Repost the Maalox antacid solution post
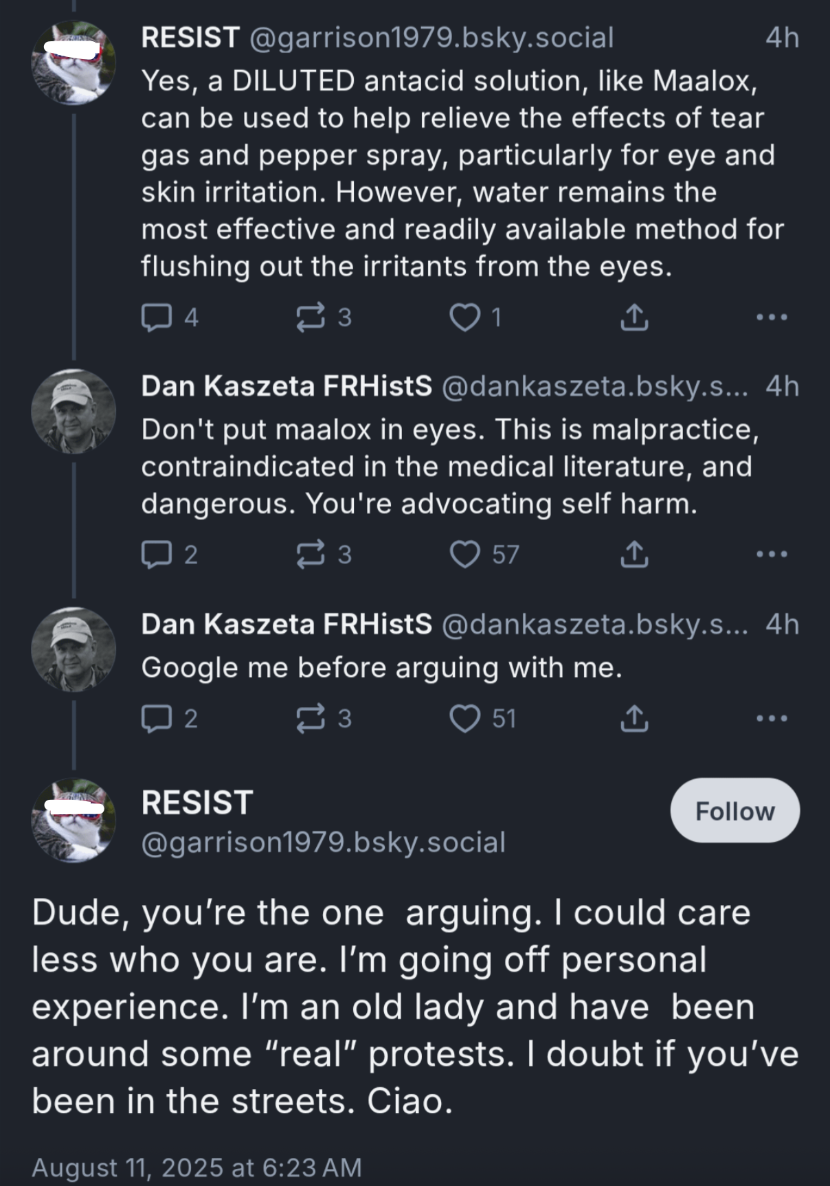This screenshot has width=830, height=1186. [310, 317]
